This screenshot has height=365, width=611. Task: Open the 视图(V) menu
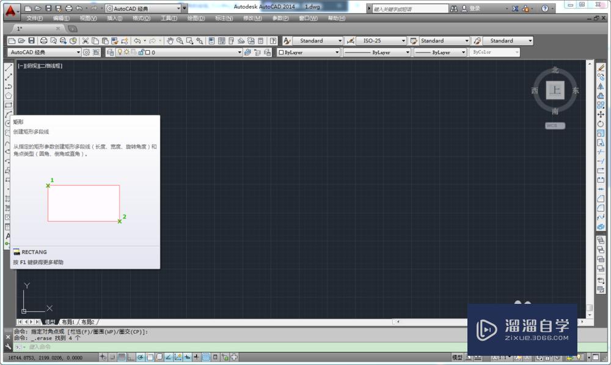coord(88,18)
